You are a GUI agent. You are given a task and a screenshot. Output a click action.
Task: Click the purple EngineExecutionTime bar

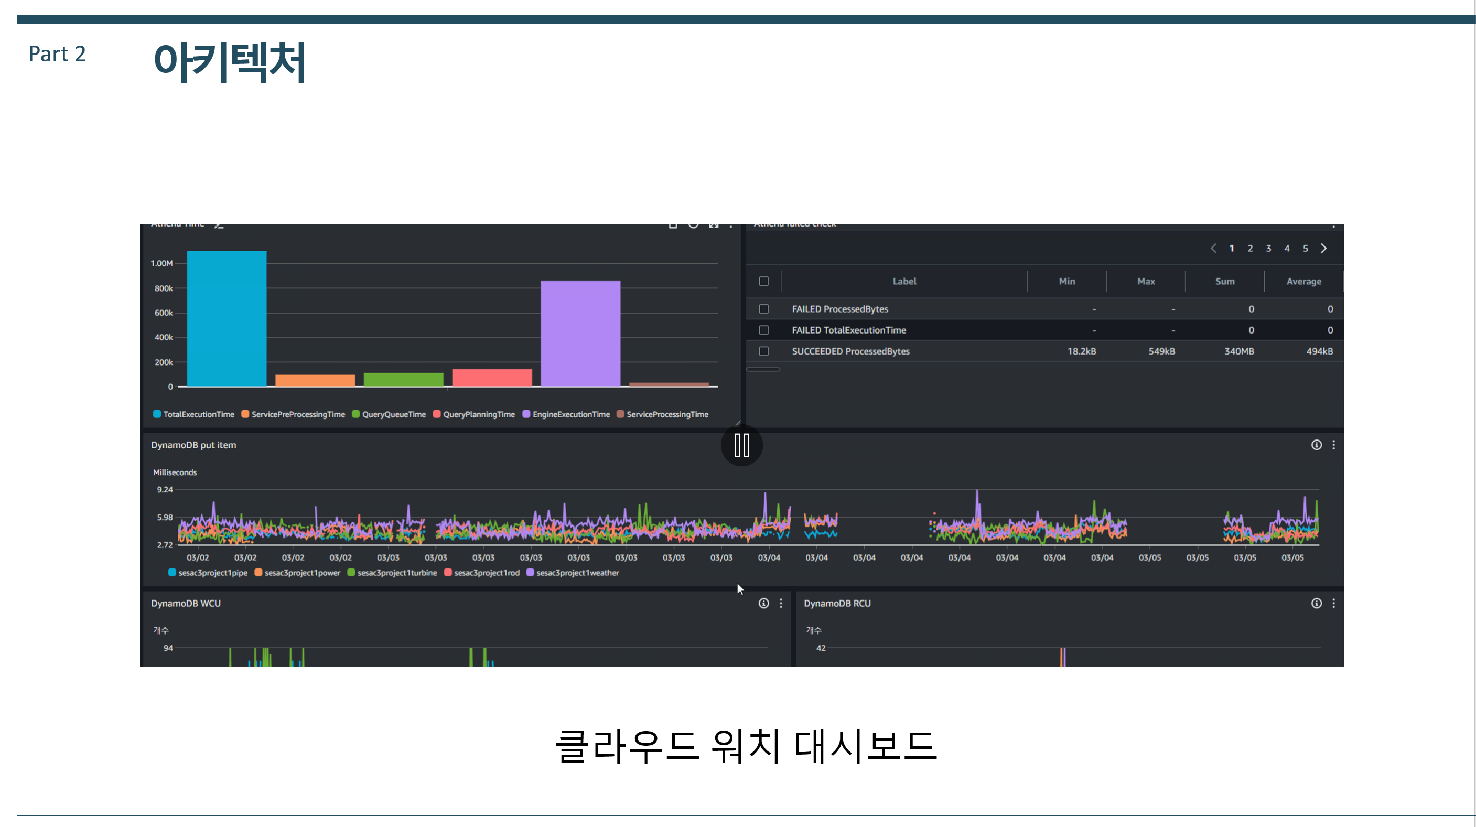coord(580,334)
